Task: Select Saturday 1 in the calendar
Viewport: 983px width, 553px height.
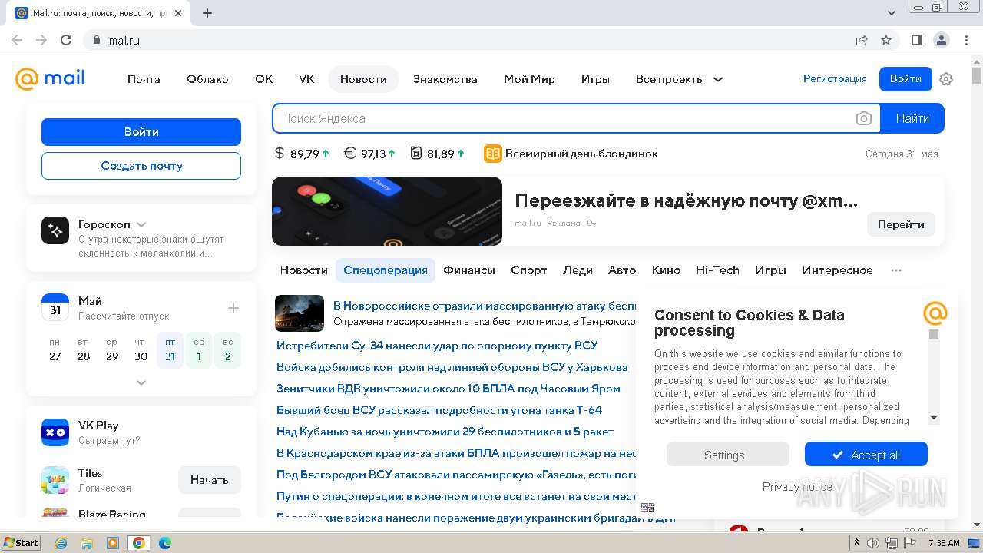Action: pos(199,350)
